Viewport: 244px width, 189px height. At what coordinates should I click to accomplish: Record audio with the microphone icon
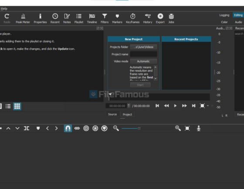click(199, 129)
